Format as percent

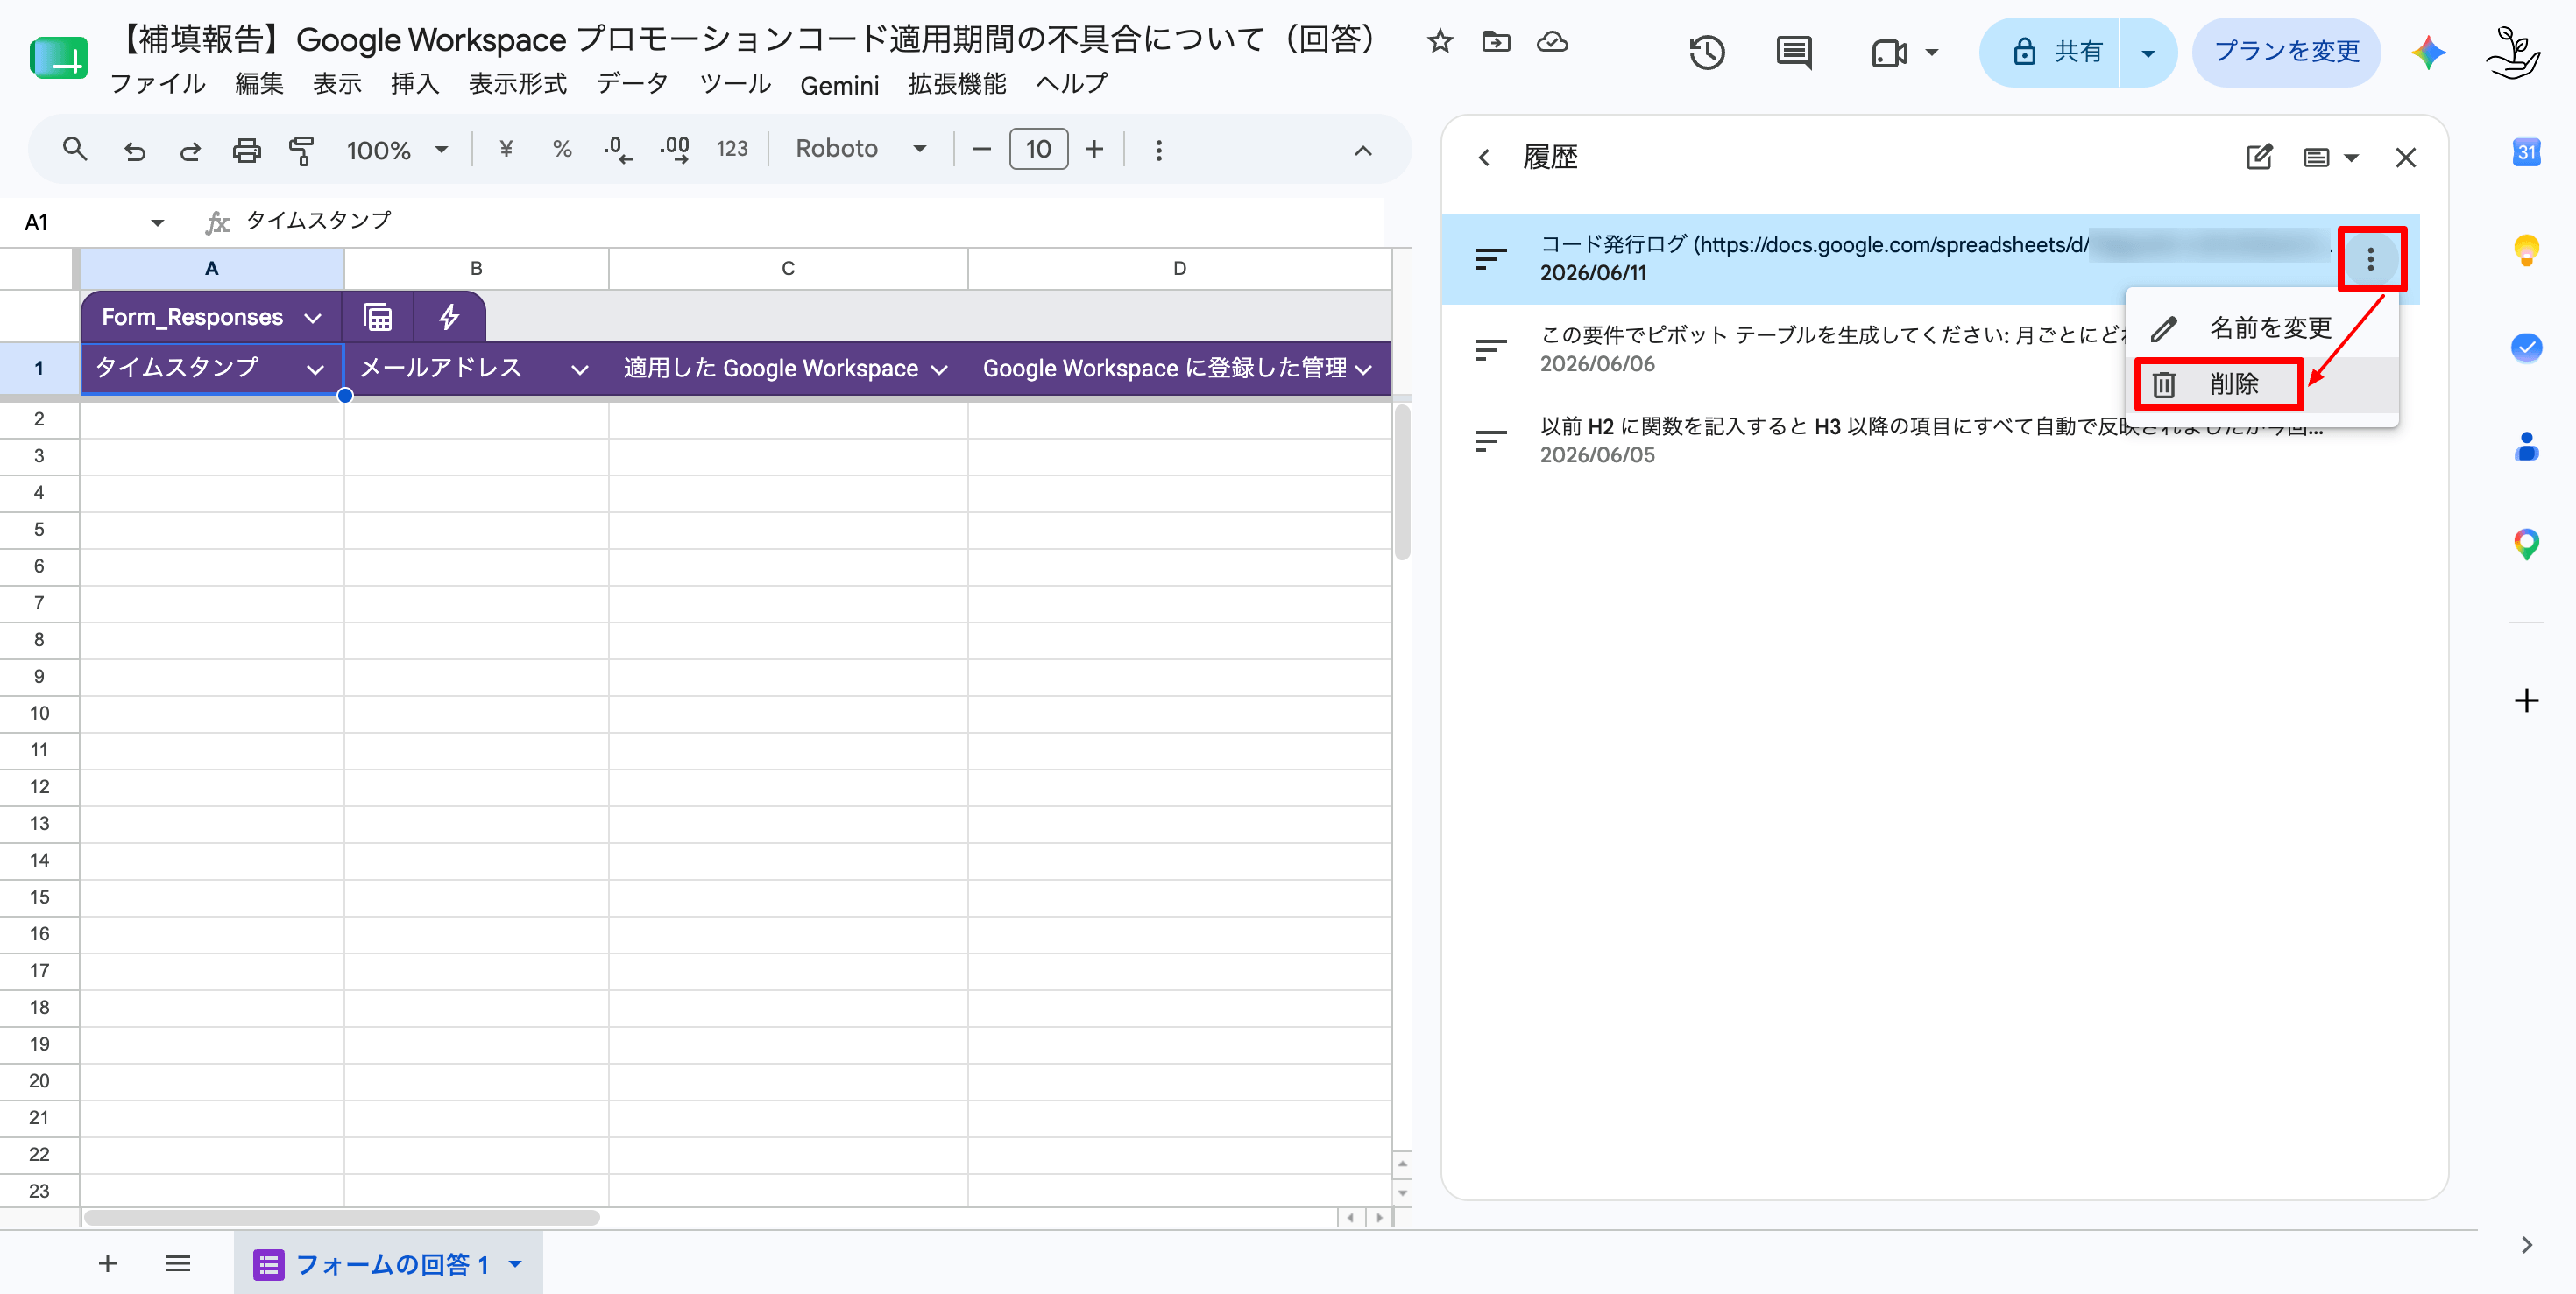click(562, 150)
